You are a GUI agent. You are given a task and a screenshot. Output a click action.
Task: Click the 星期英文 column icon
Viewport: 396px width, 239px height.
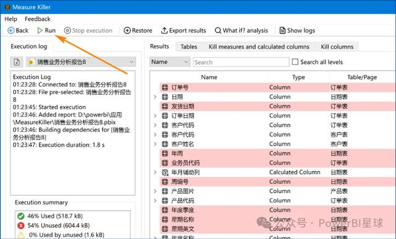click(165, 229)
